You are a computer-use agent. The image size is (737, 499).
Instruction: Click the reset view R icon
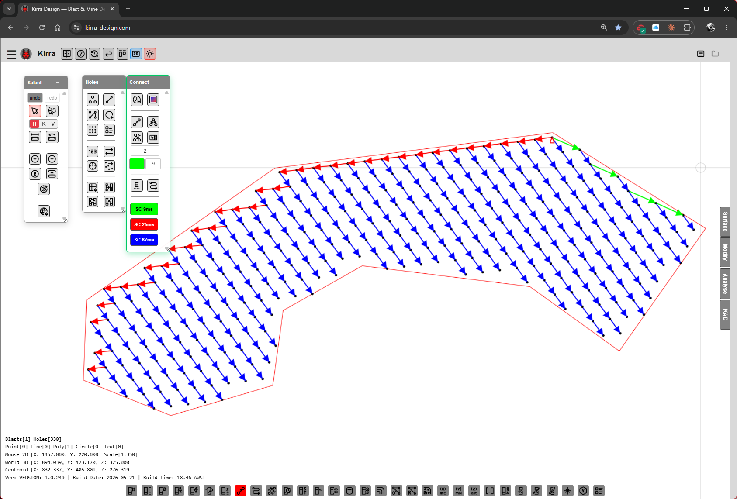point(35,174)
